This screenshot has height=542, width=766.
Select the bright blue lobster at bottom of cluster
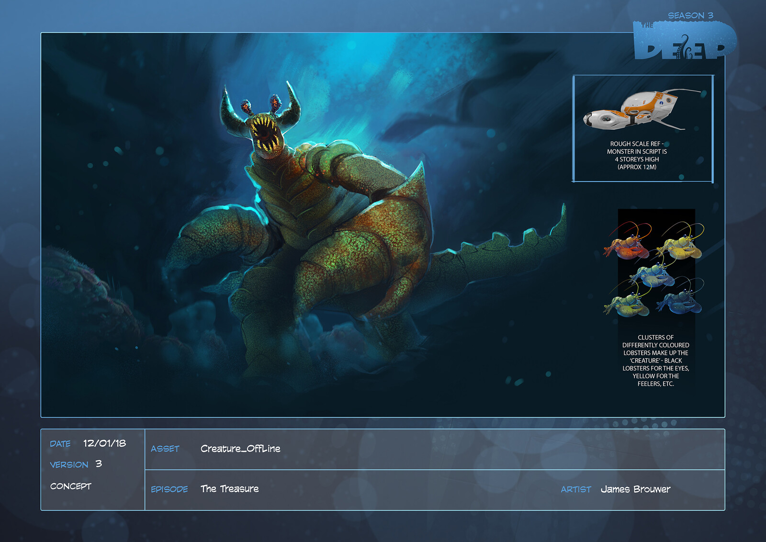[x=680, y=298]
